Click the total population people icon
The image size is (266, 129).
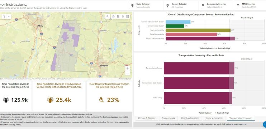click(6, 100)
